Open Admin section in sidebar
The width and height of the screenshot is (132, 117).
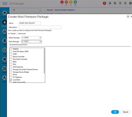coord(5,78)
